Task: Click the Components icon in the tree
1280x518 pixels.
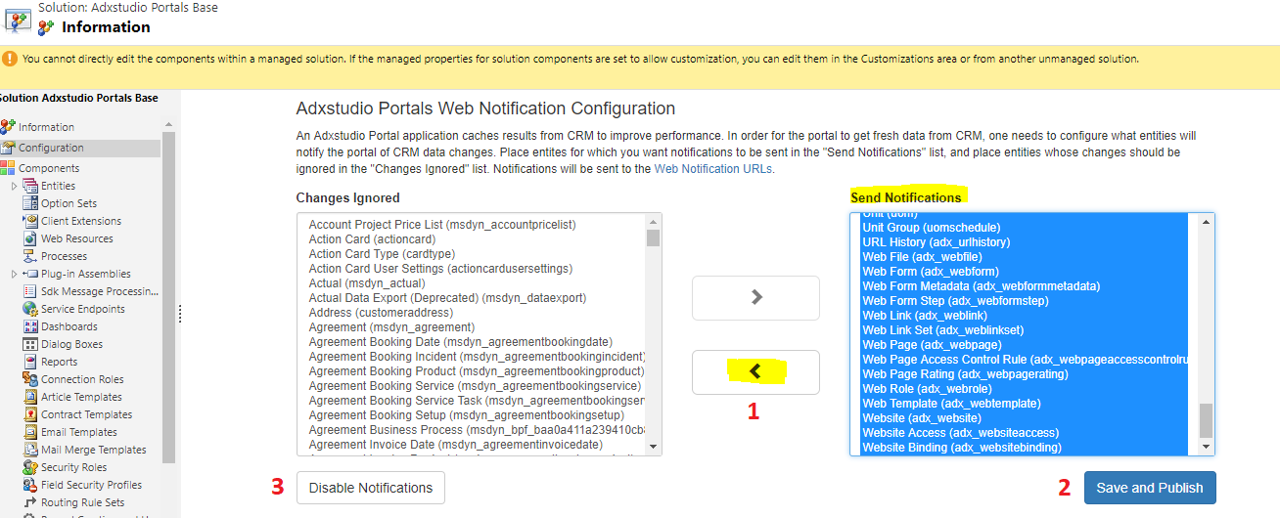Action: click(x=8, y=168)
